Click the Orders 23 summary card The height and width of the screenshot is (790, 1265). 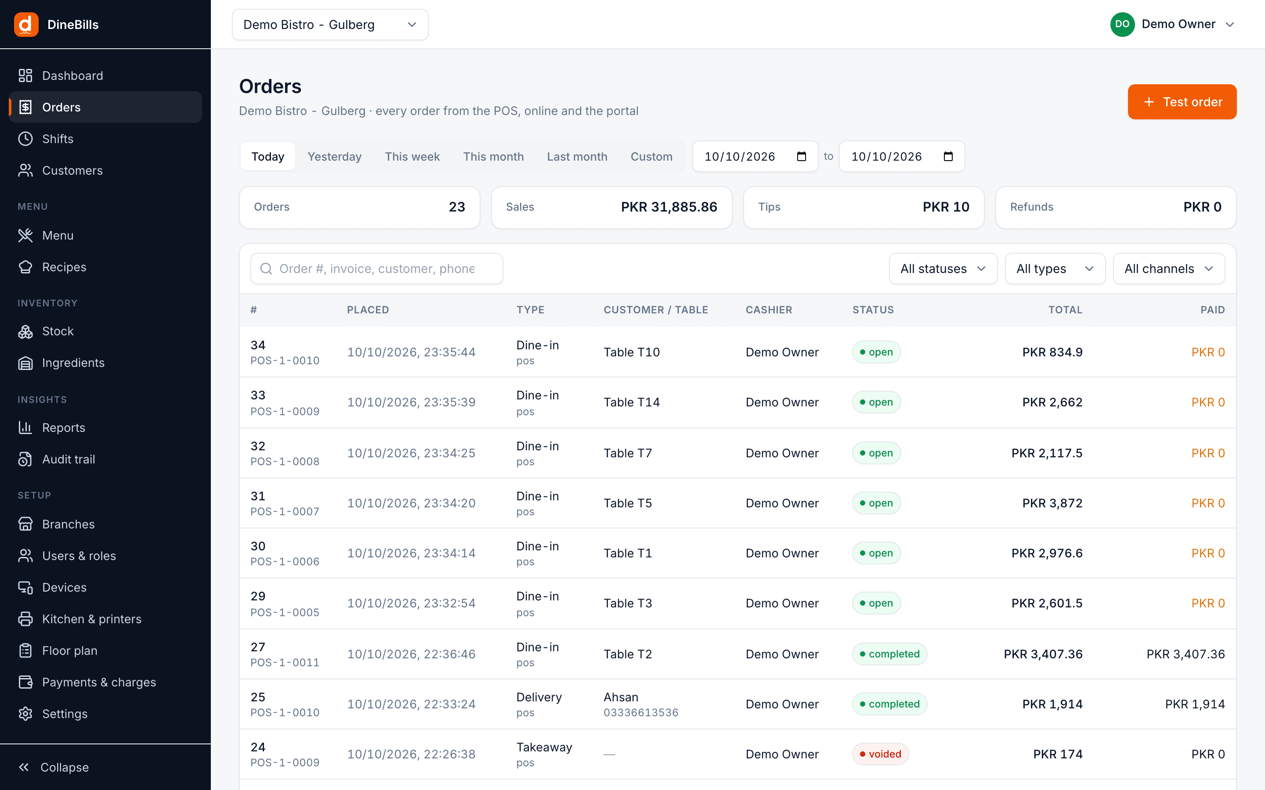pyautogui.click(x=359, y=208)
